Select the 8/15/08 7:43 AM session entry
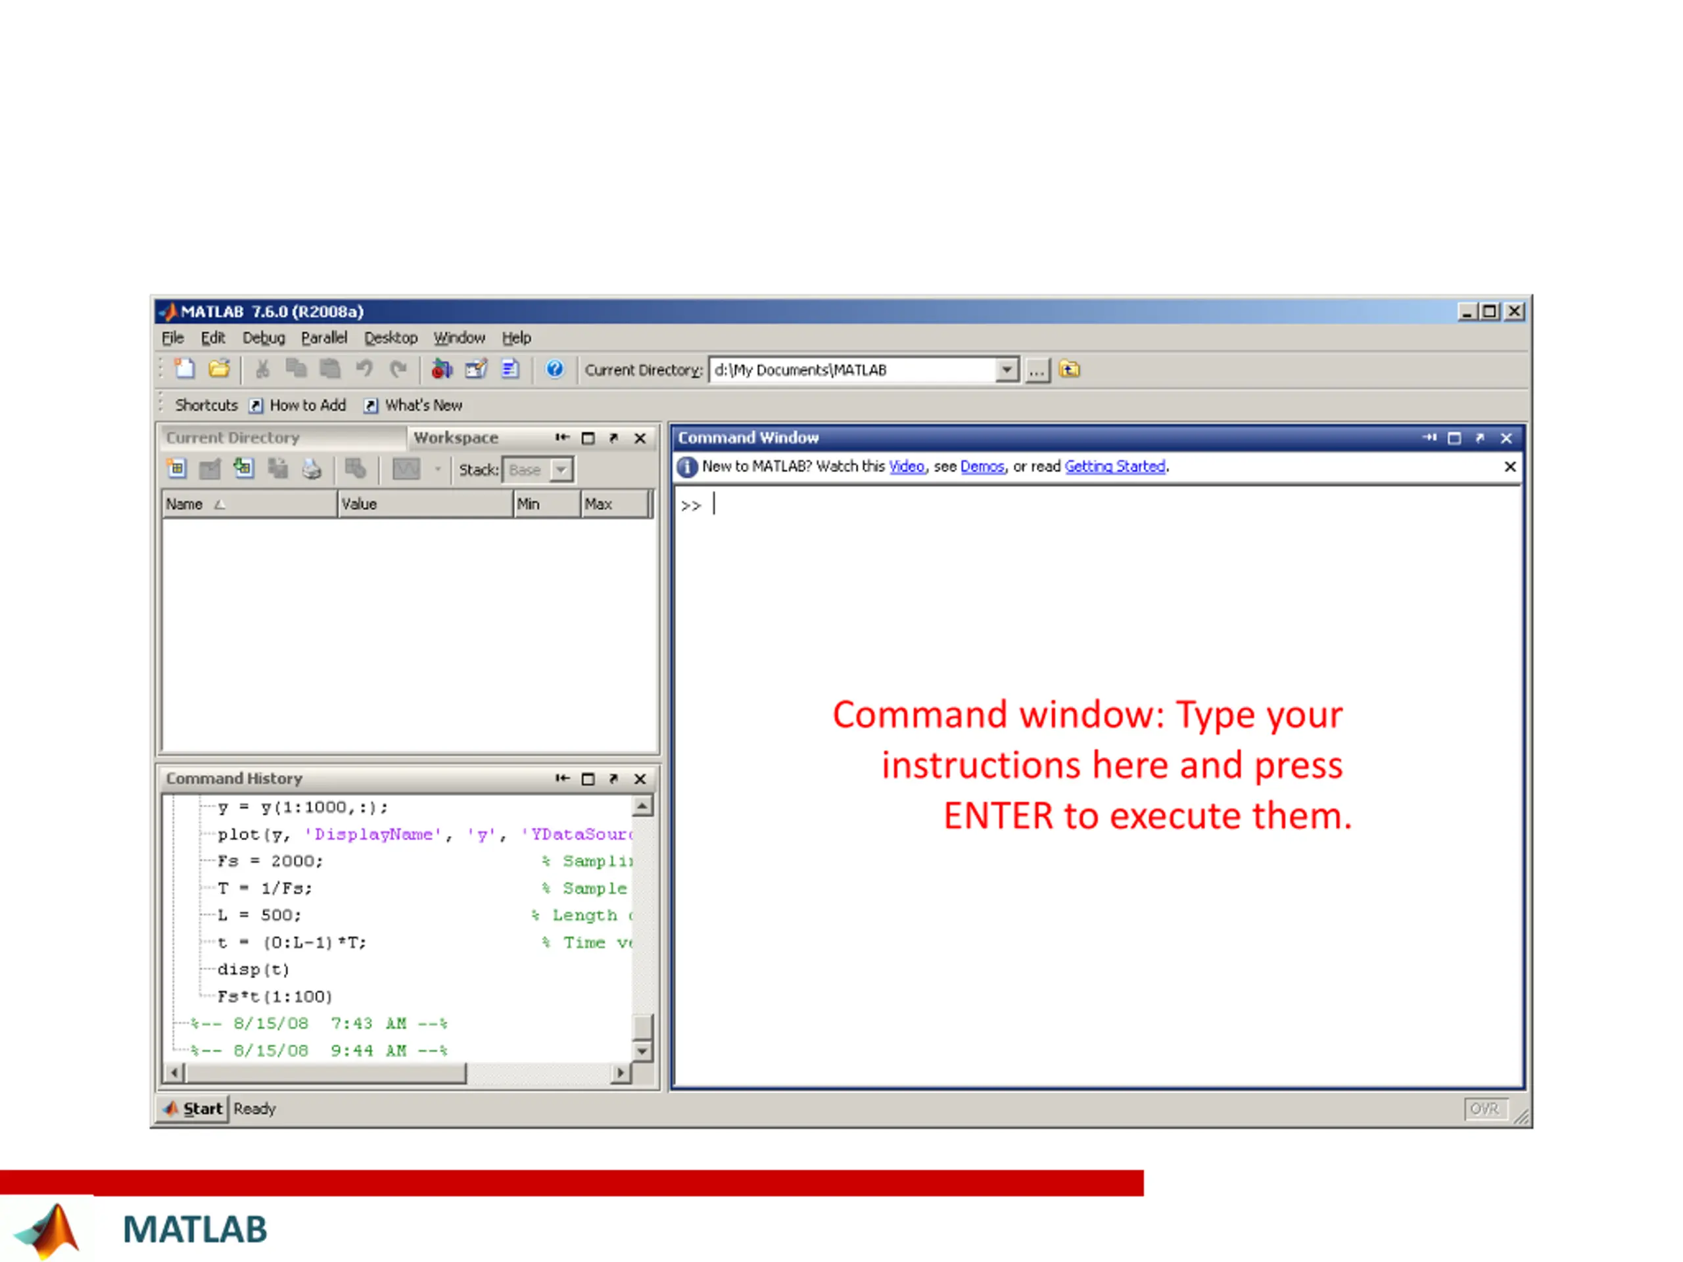Viewport: 1683px width, 1262px height. [x=319, y=1024]
